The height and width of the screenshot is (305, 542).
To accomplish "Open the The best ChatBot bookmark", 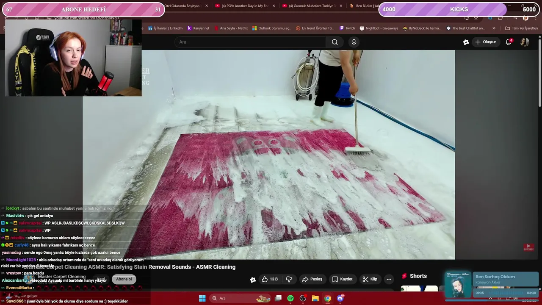I will (x=466, y=28).
